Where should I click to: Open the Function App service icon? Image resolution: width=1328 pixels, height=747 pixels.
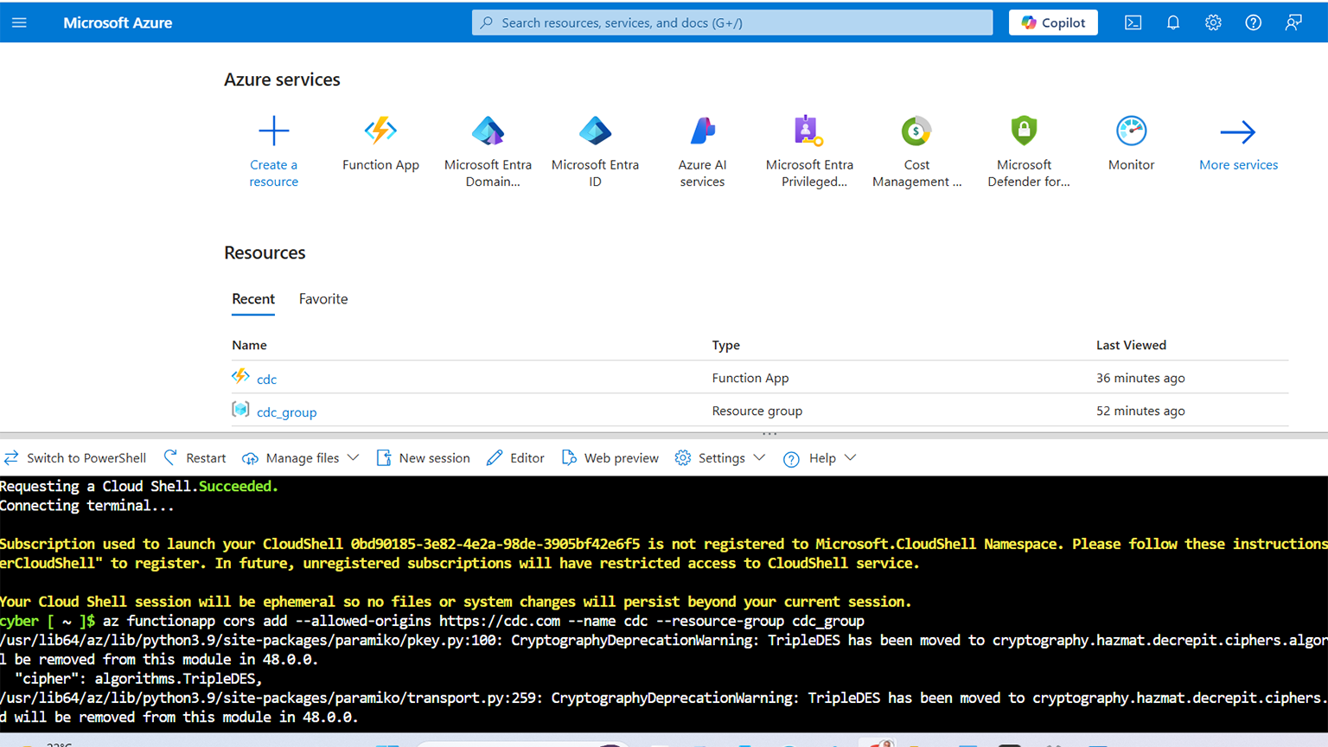[x=380, y=131]
